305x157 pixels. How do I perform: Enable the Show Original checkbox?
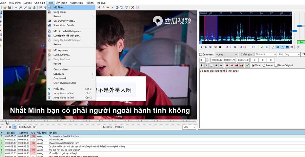[276, 66]
